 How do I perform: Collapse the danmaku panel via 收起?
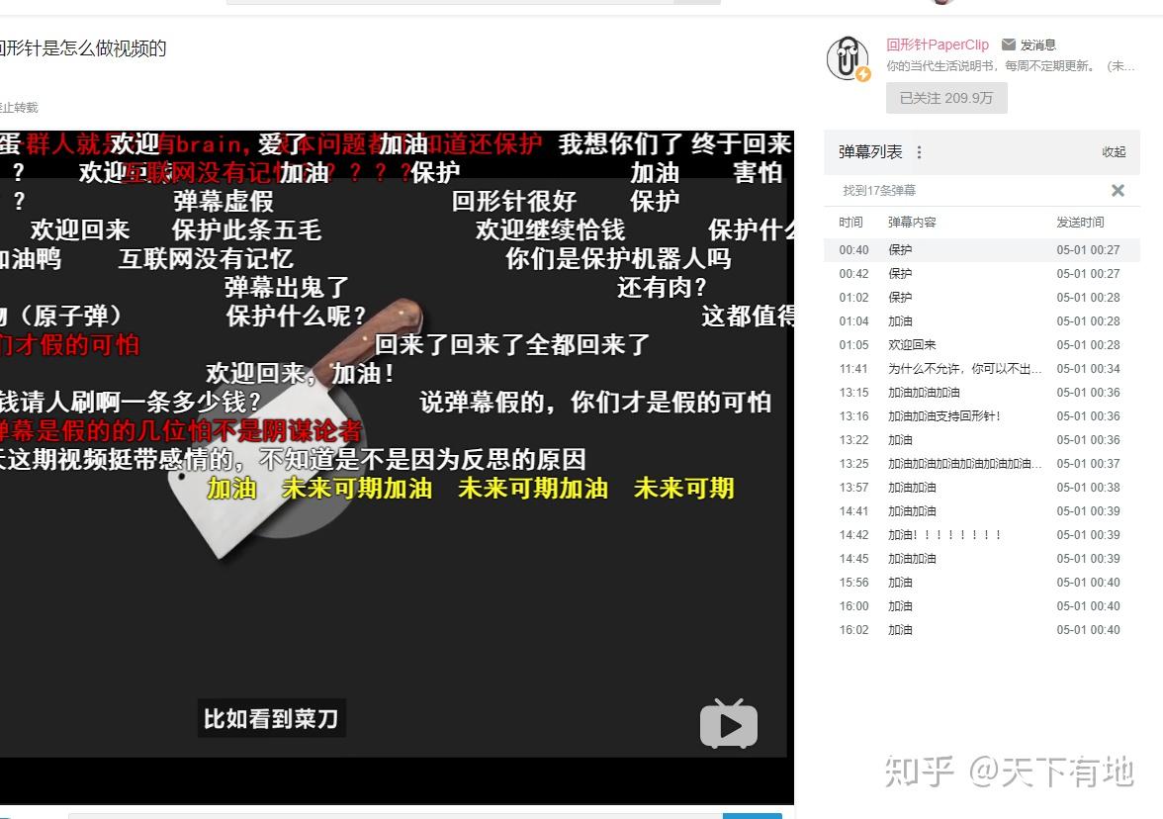pyautogui.click(x=1113, y=152)
